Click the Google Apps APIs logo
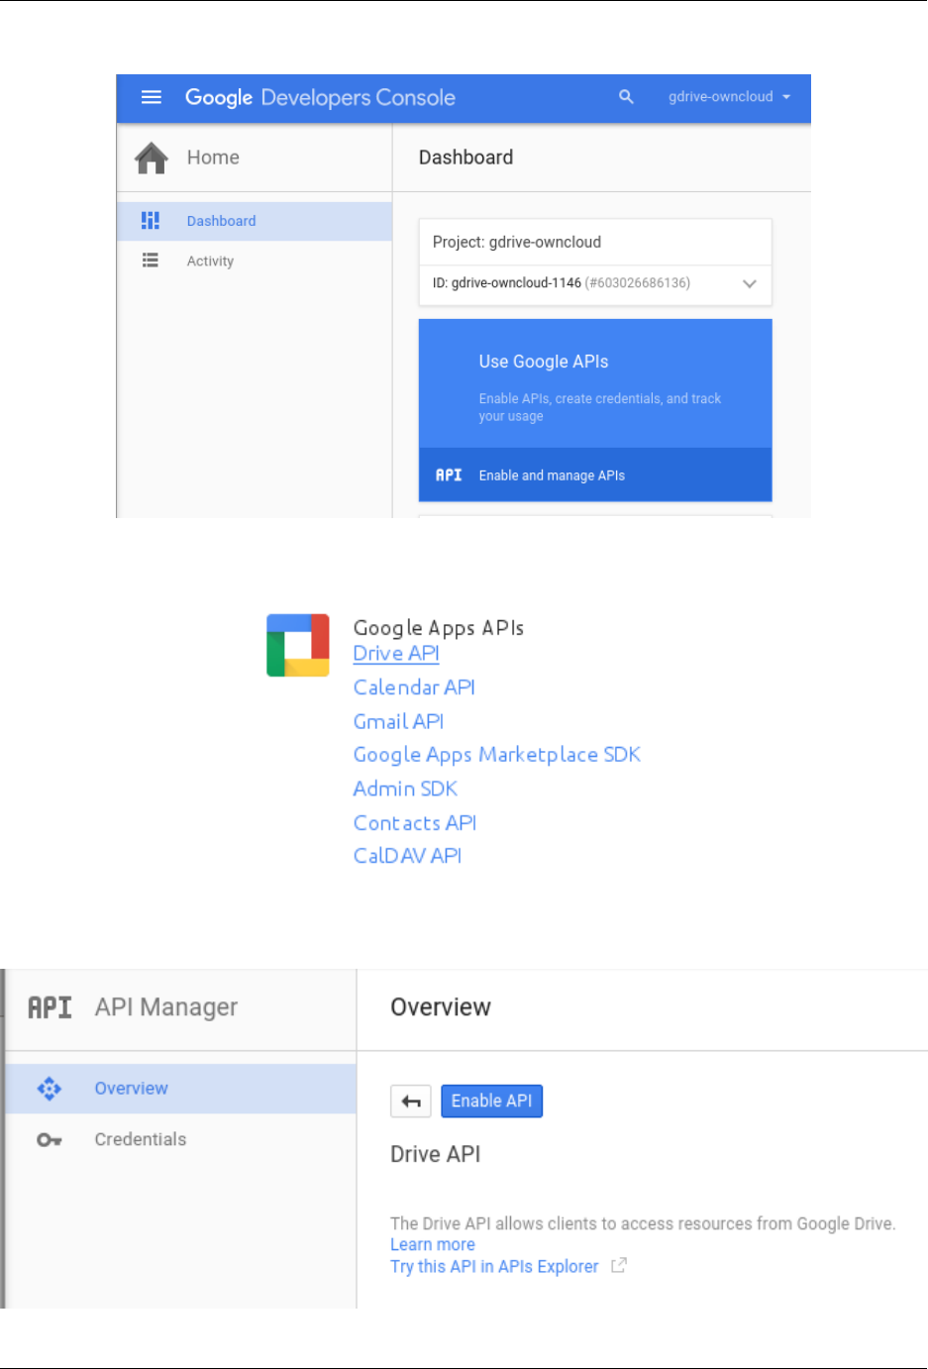The height and width of the screenshot is (1369, 928). click(297, 645)
